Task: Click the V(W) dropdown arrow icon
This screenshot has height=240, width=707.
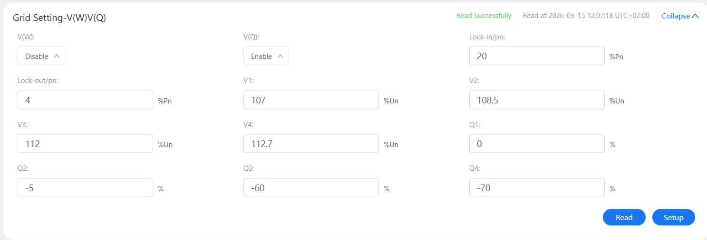Action: click(x=57, y=56)
